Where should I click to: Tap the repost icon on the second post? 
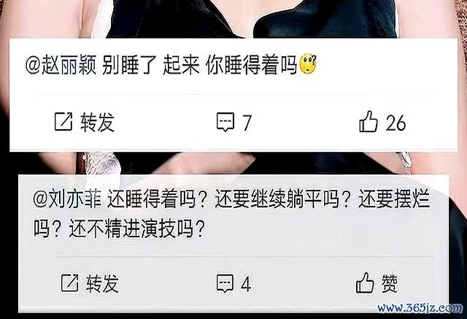pyautogui.click(x=70, y=283)
